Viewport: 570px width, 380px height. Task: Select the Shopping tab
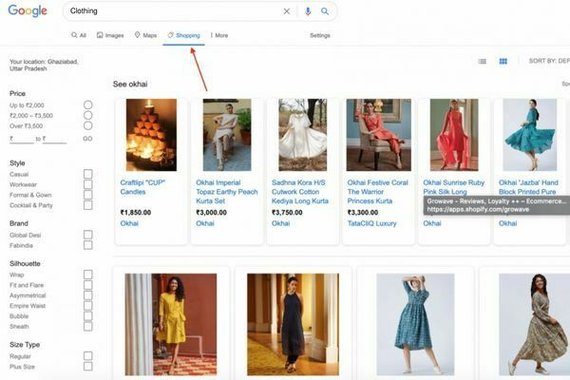pos(184,35)
